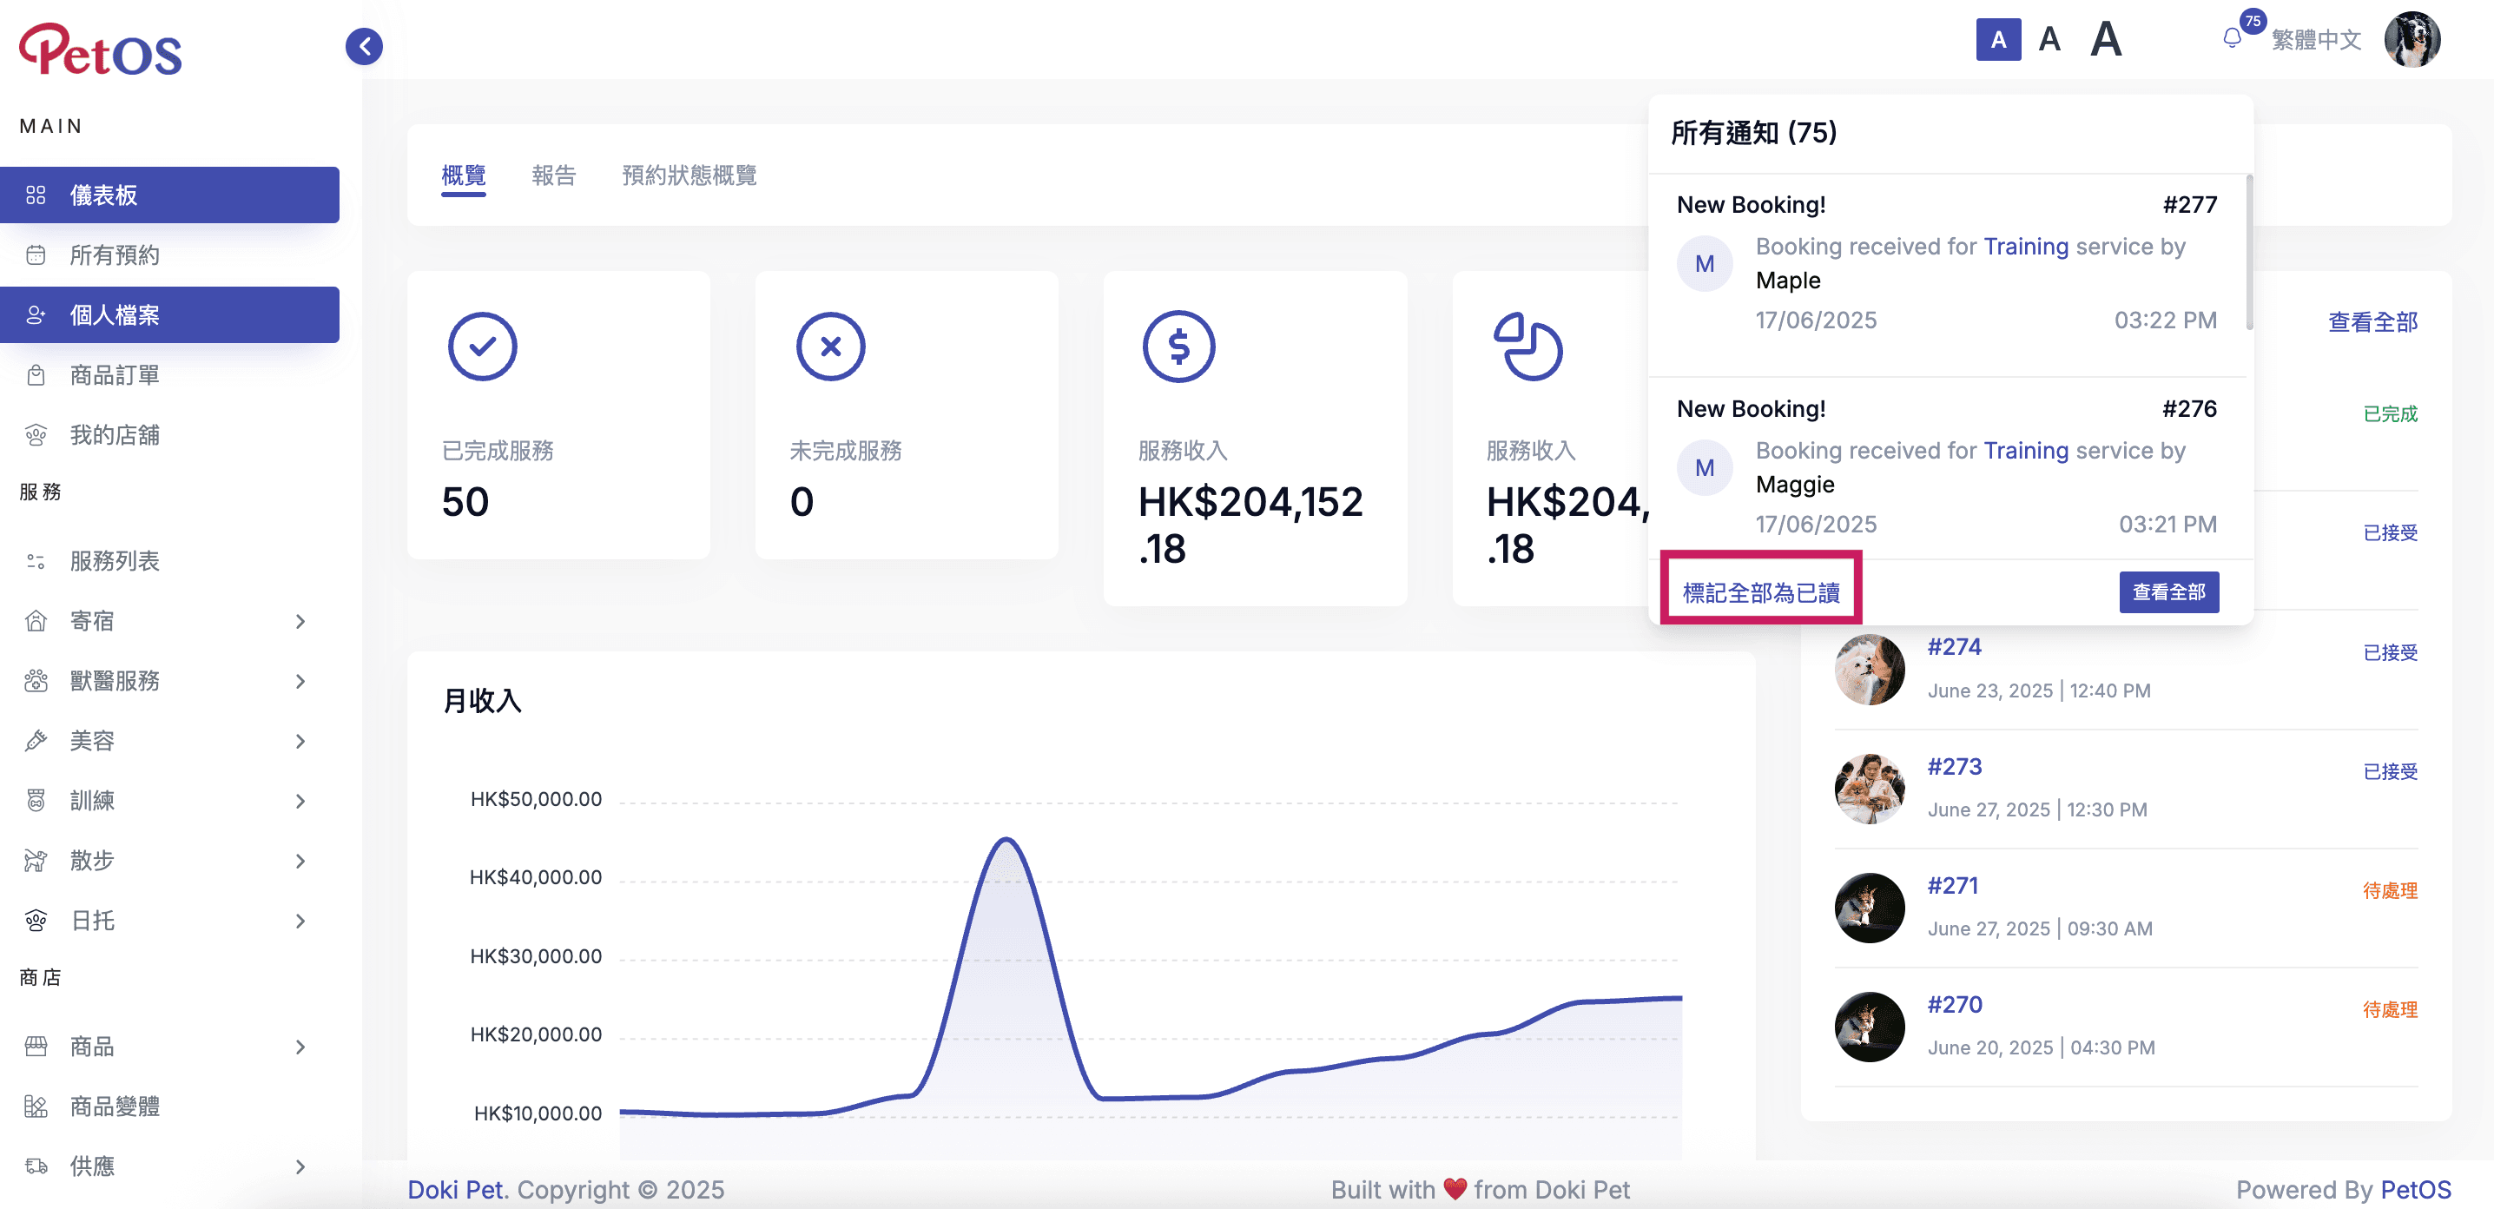
Task: Click the 寄宿 house icon
Action: (x=36, y=620)
